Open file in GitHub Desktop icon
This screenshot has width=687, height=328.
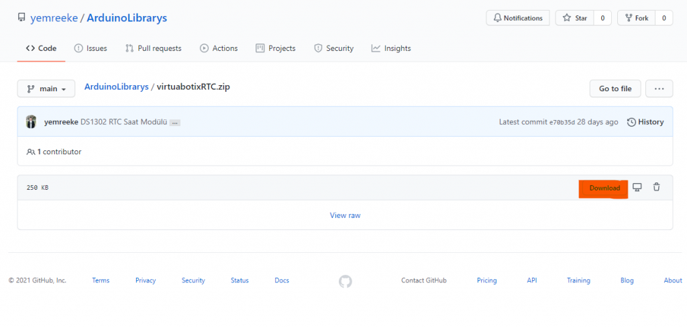click(x=637, y=187)
